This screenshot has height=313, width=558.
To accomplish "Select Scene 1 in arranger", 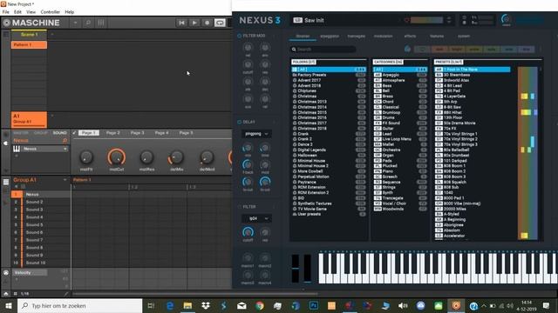I will pyautogui.click(x=29, y=35).
